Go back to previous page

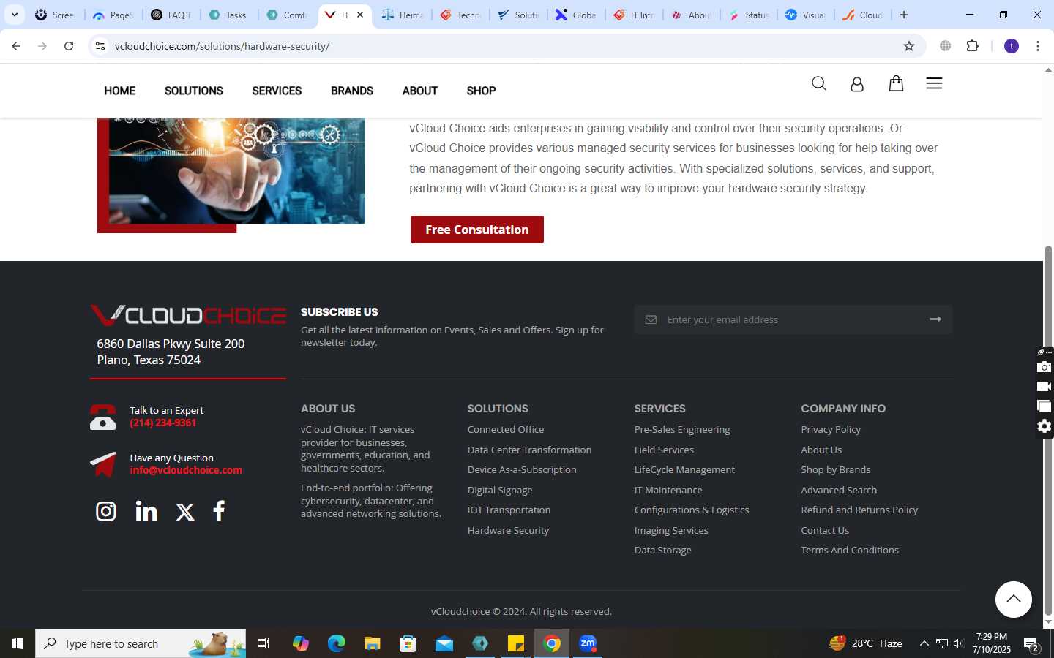point(16,46)
